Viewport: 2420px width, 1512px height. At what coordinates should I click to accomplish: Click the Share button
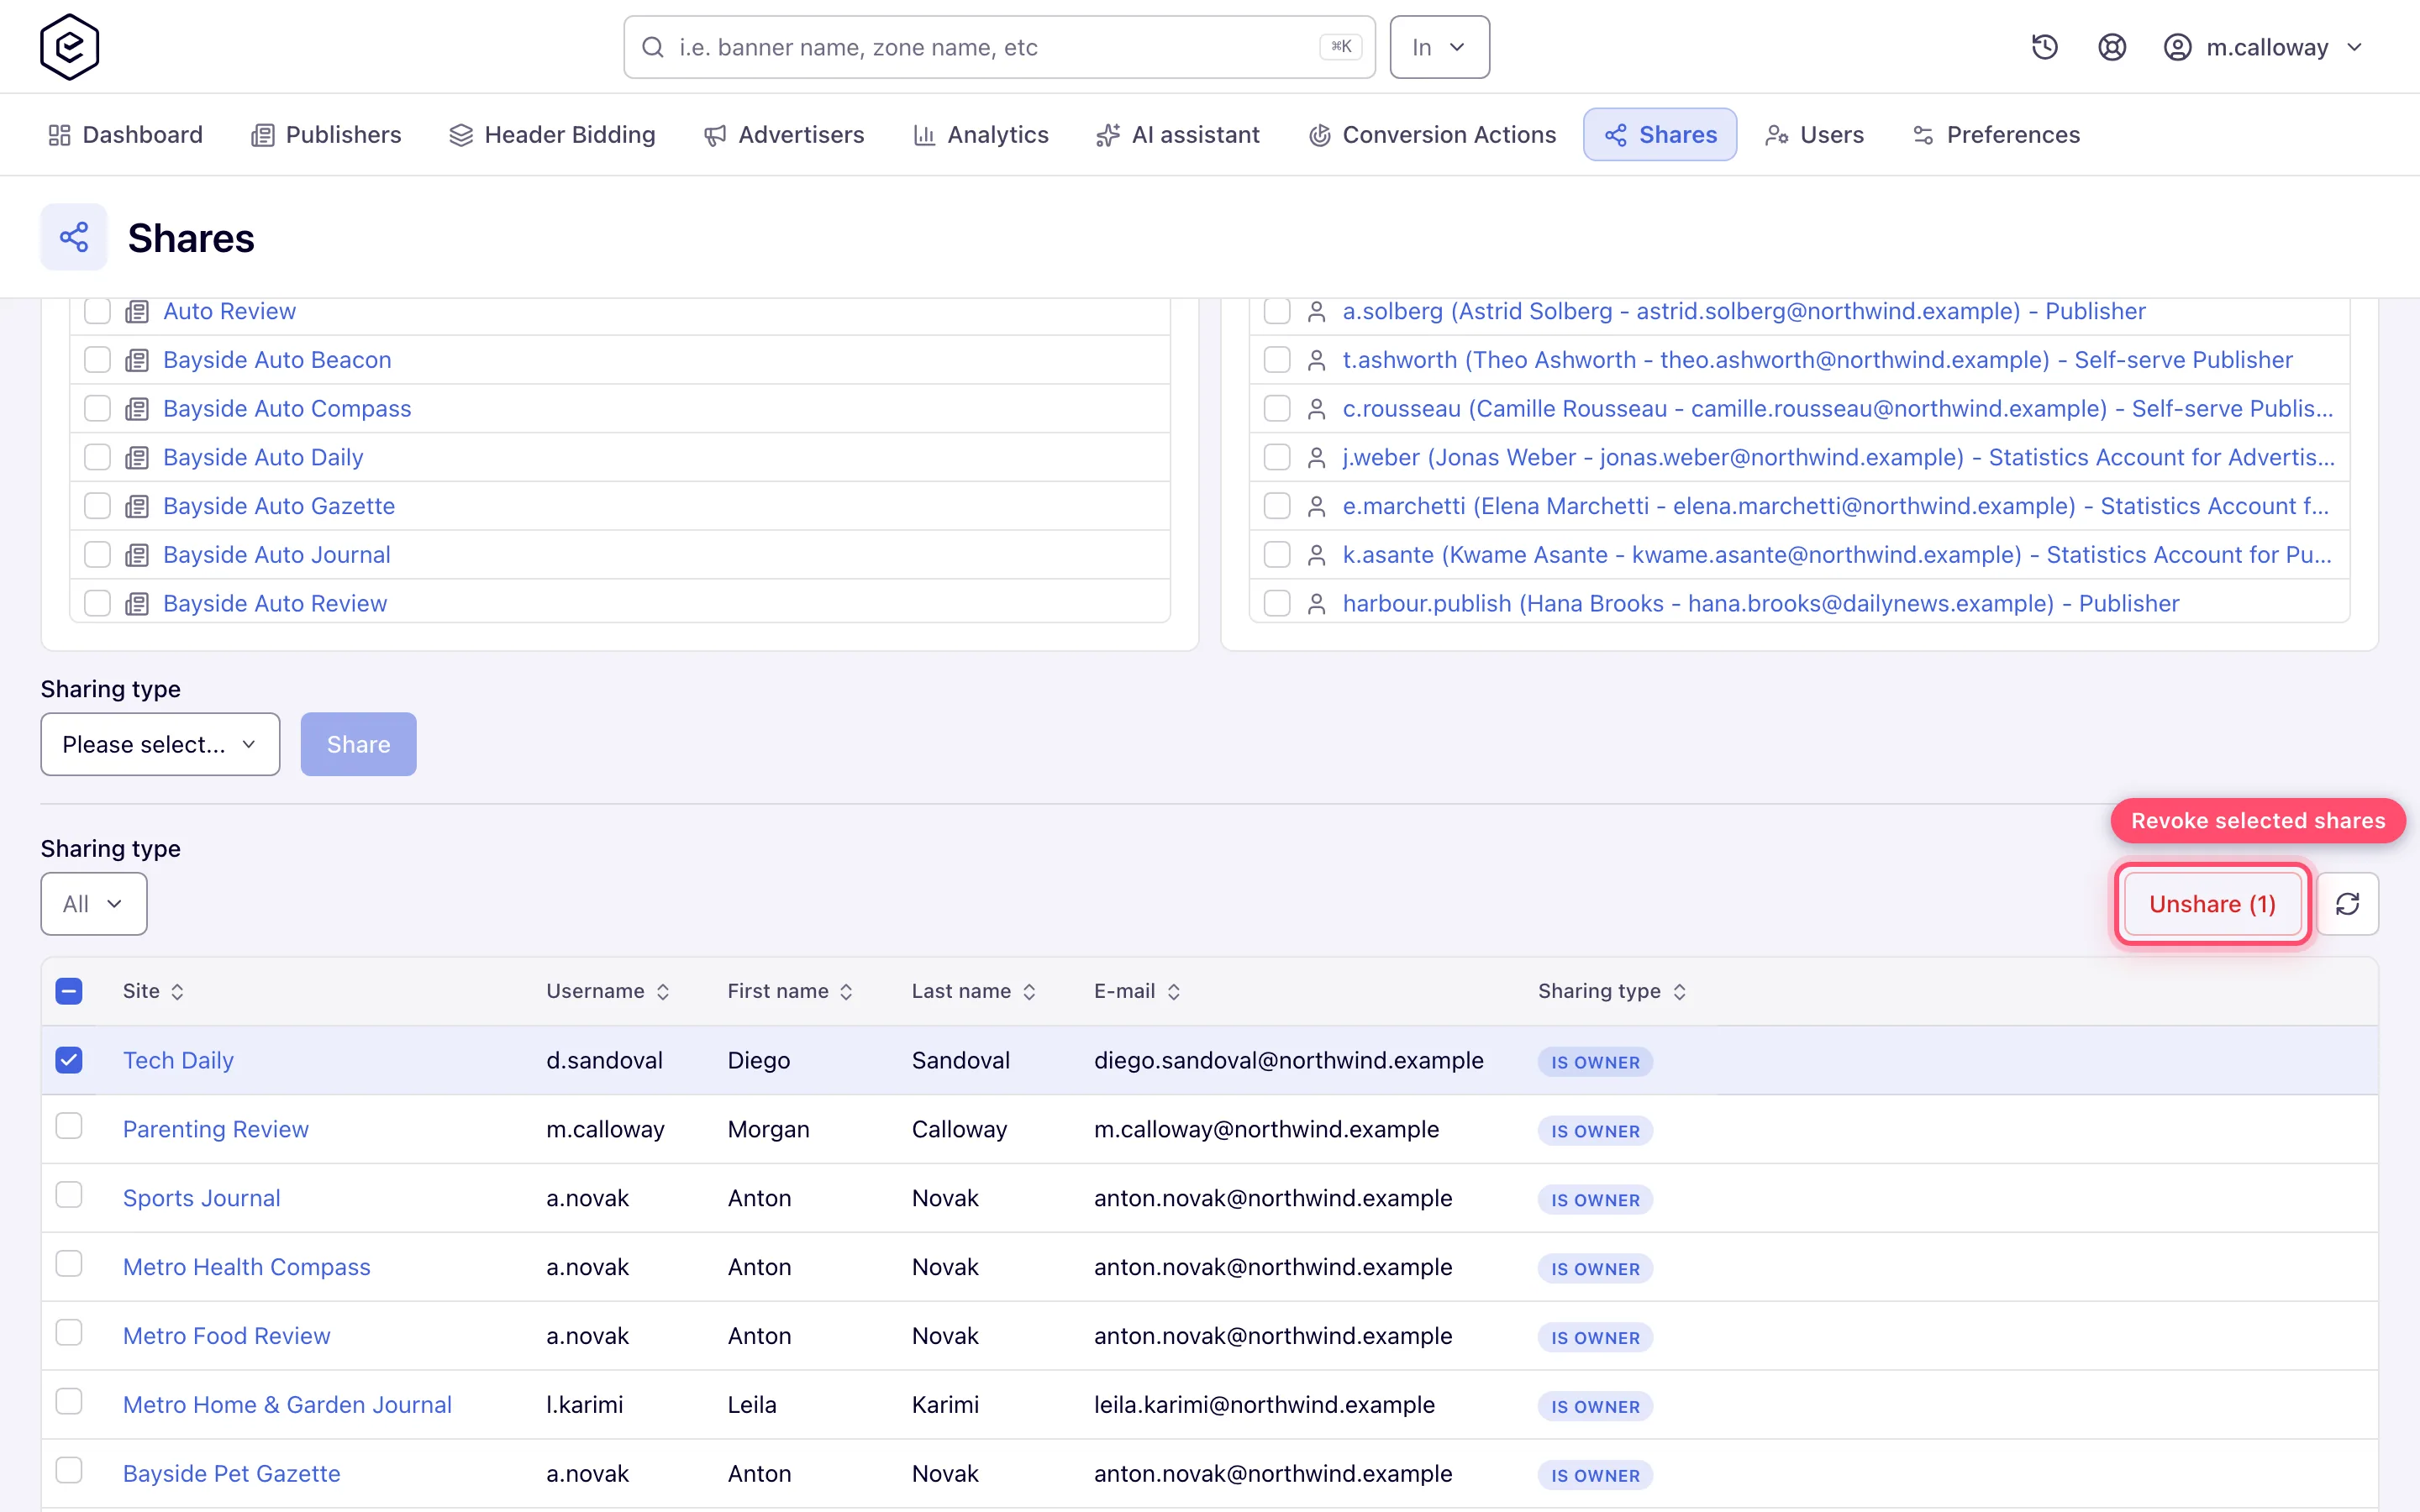point(358,744)
